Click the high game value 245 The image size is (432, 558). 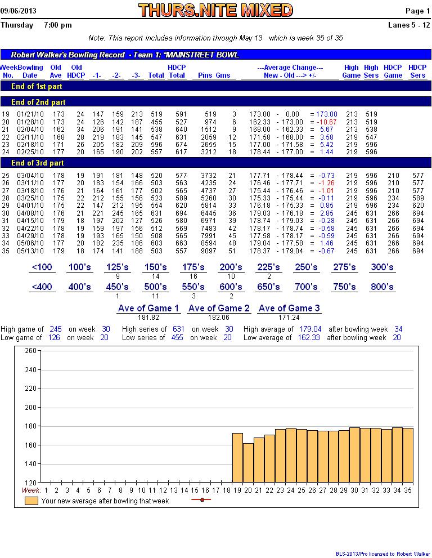click(56, 329)
